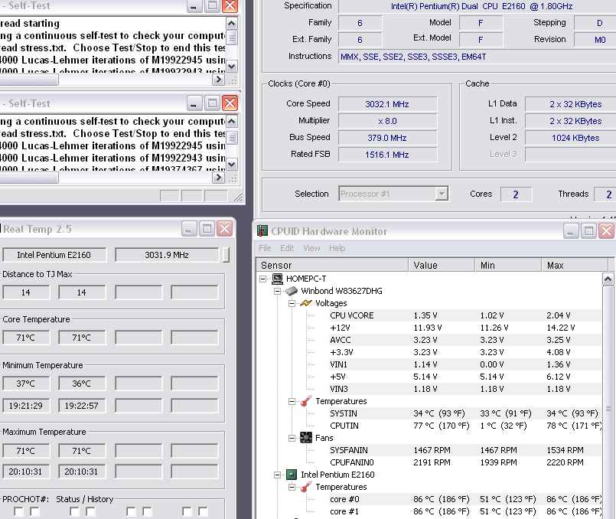The width and height of the screenshot is (616, 519).
Task: Click scroll-up arrow in lower Self-Test window
Action: click(x=232, y=122)
